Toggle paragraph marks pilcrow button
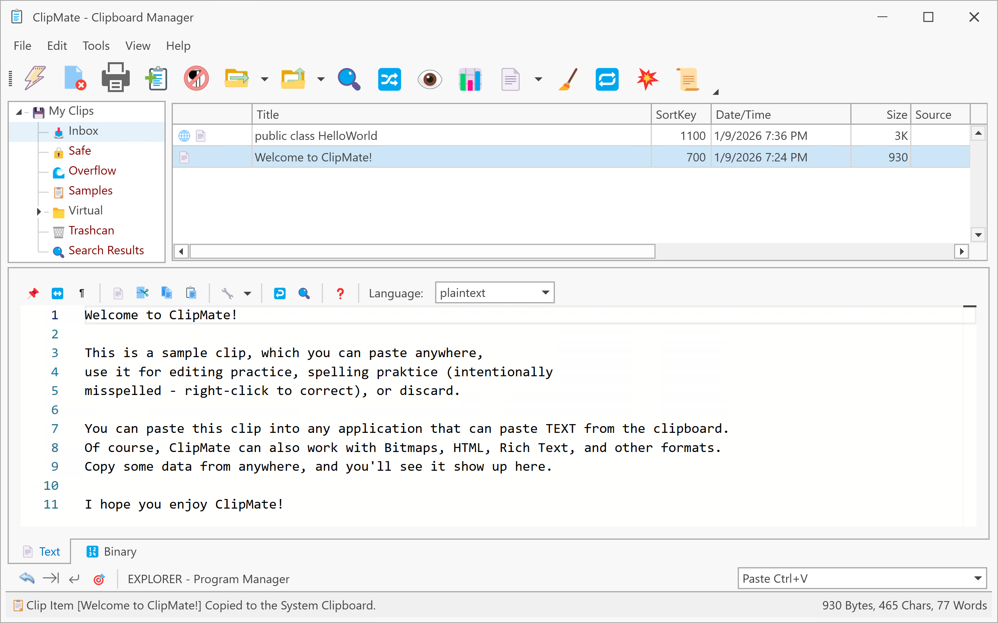Viewport: 998px width, 623px height. point(82,293)
